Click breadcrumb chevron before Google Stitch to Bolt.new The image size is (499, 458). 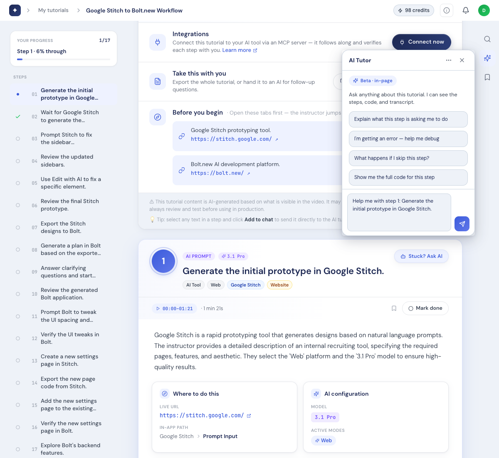(78, 10)
